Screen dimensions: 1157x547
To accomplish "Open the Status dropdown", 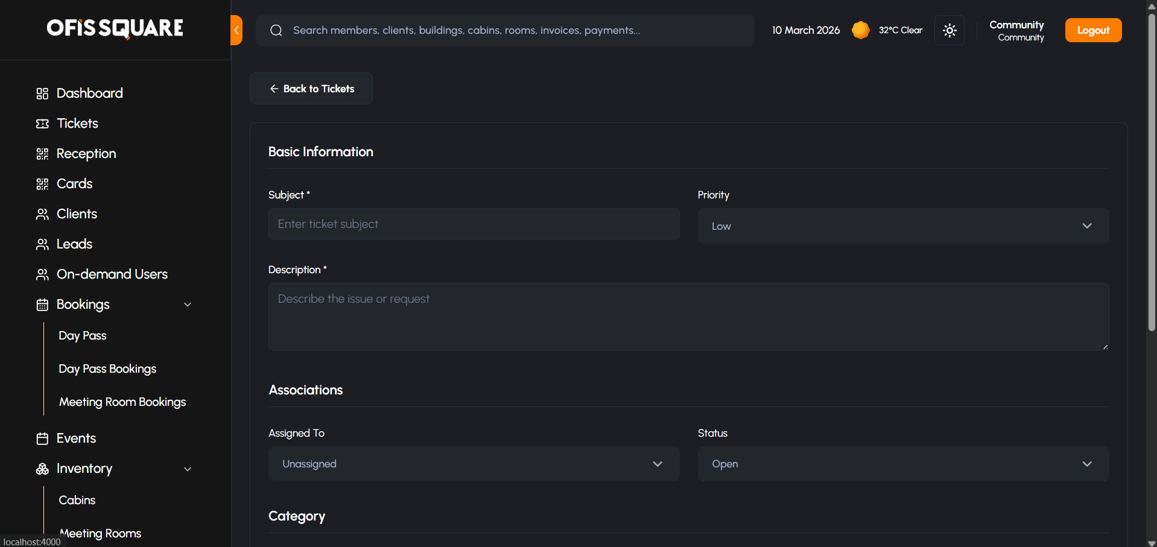I will (x=903, y=464).
